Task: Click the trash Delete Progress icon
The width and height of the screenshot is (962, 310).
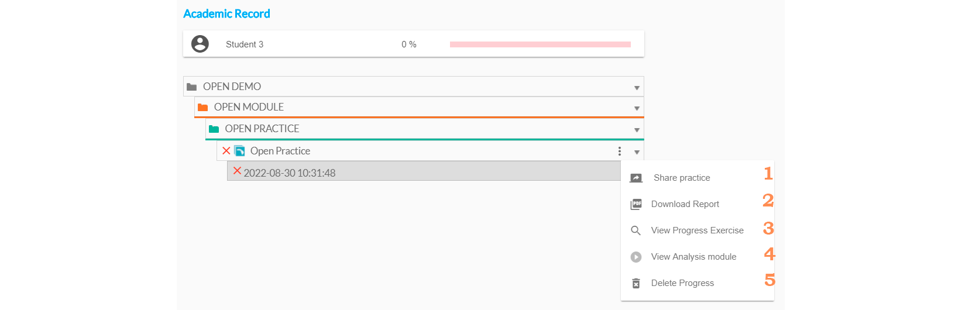Action: click(x=636, y=283)
